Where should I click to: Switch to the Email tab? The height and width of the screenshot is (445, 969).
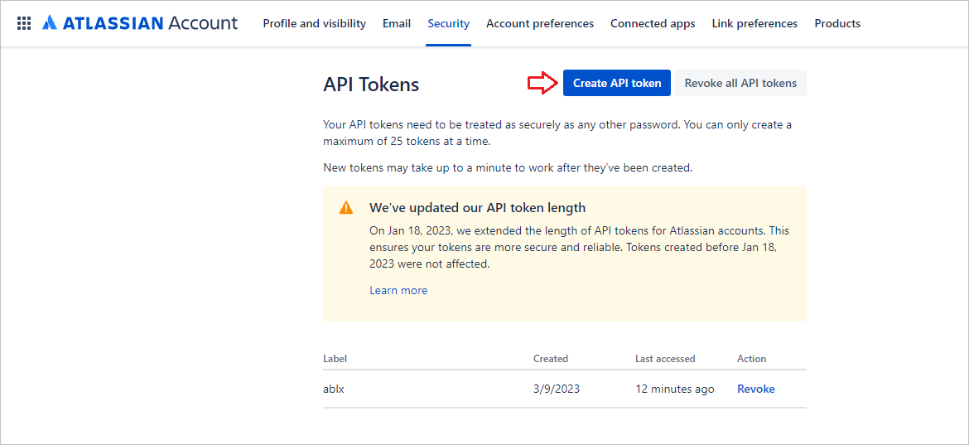coord(397,23)
